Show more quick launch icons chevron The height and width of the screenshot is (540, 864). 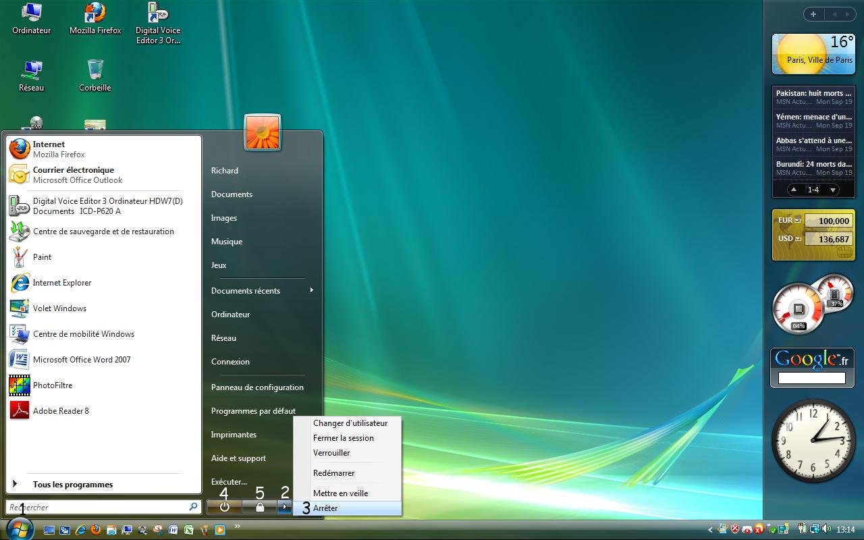click(x=237, y=526)
